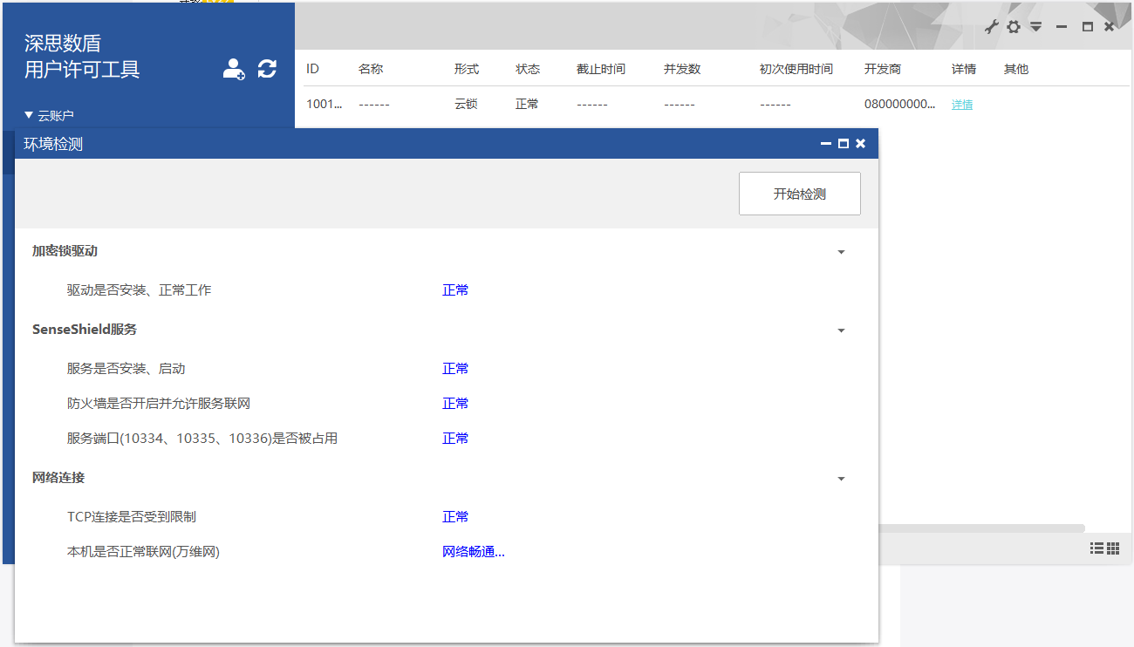Select the license ID cell 1001...
This screenshot has height=647, width=1134.
coord(324,104)
